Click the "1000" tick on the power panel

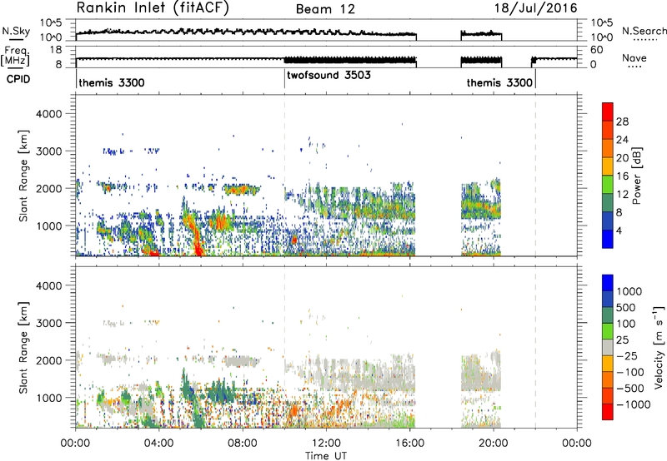tap(48, 226)
